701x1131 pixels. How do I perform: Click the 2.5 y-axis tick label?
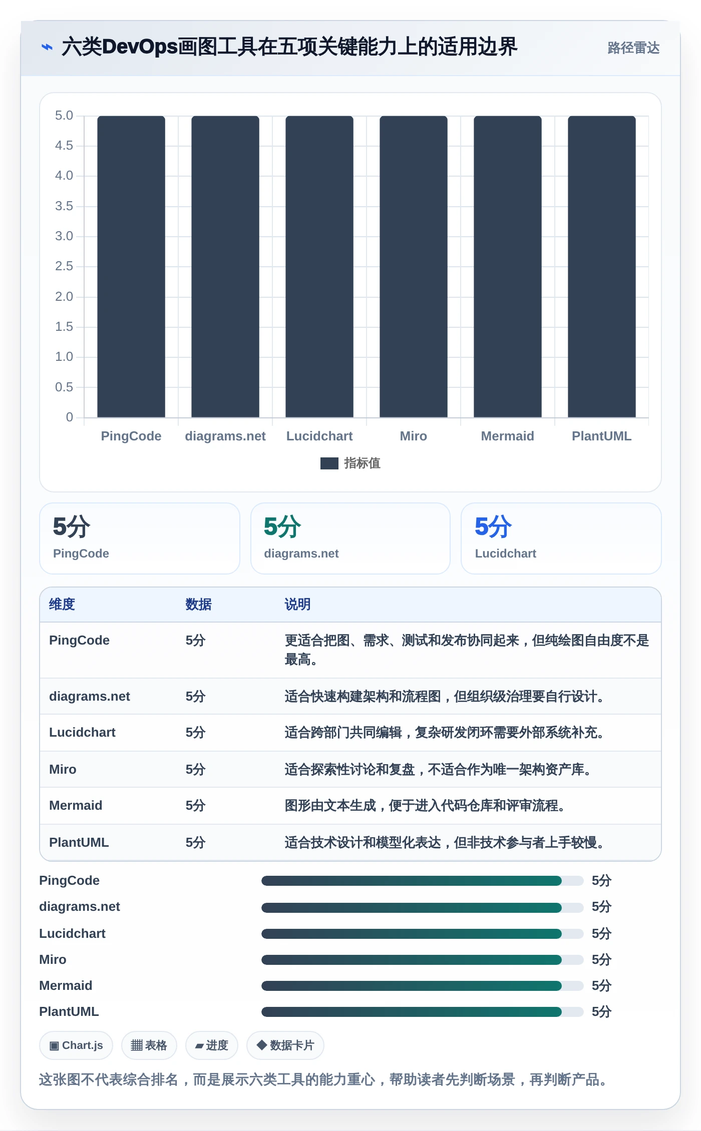click(x=64, y=266)
